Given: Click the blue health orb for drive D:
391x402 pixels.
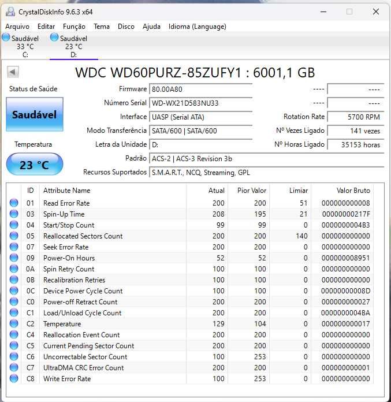Looking at the screenshot, I should (54, 38).
